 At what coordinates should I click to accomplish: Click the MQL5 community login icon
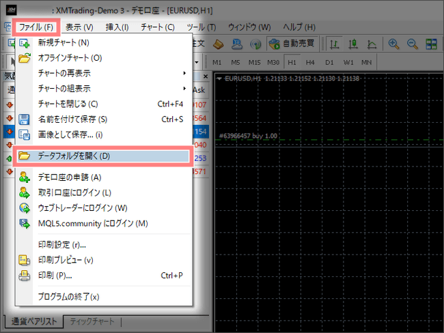[x=25, y=224]
